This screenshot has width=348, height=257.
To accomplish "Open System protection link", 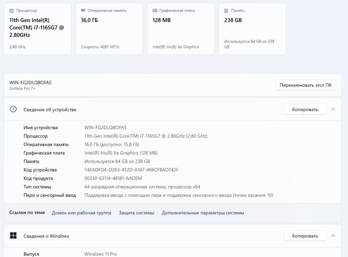I will tap(136, 213).
